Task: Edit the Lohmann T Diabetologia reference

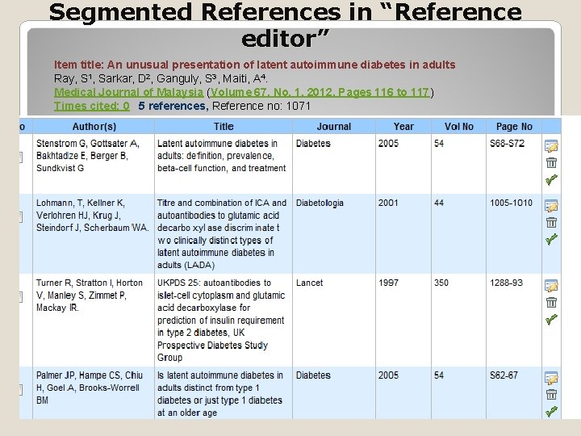Action: pos(551,206)
